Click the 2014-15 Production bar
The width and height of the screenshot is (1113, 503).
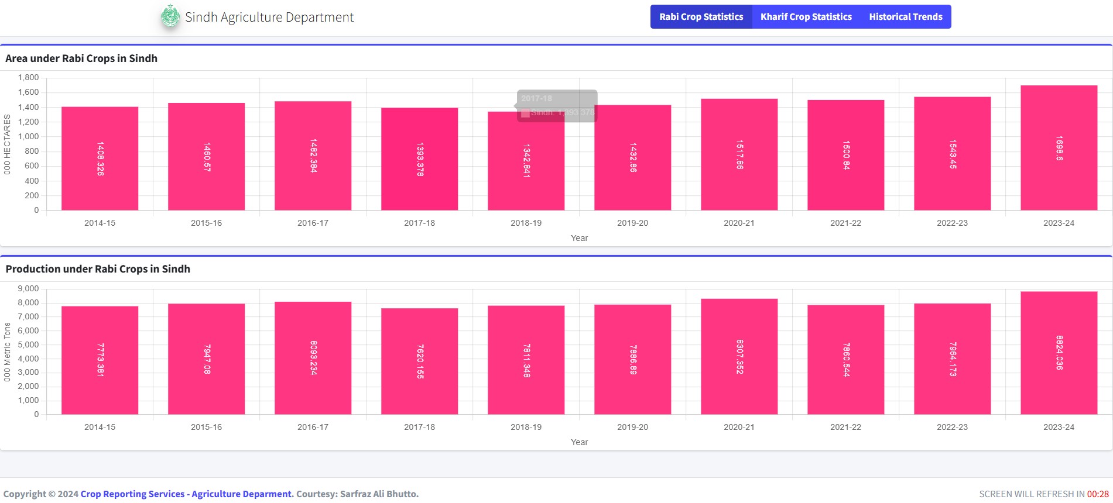click(100, 360)
